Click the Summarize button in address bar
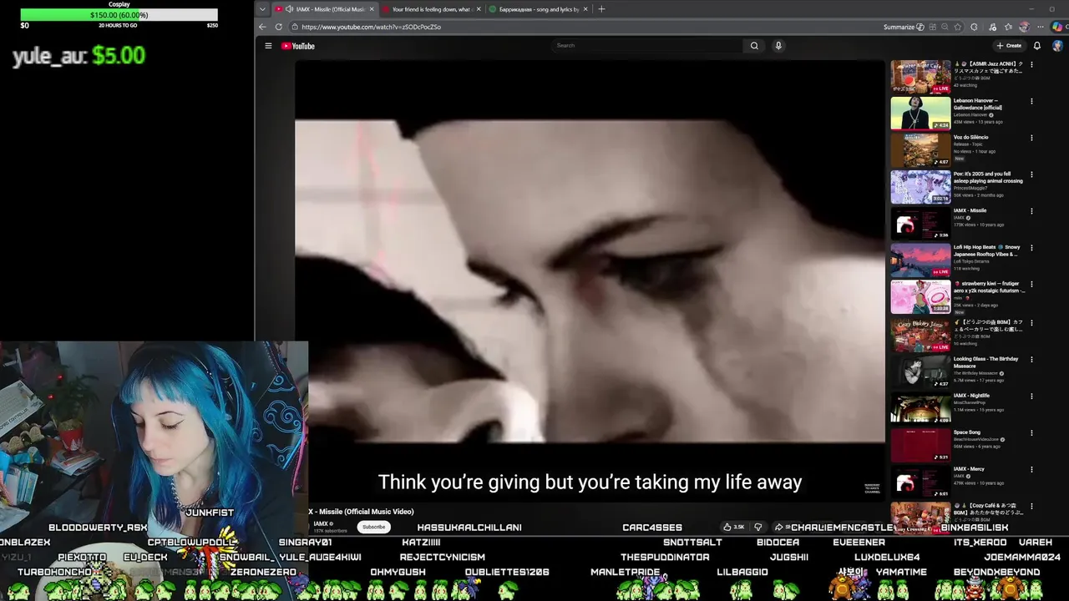The image size is (1069, 601). click(x=904, y=27)
